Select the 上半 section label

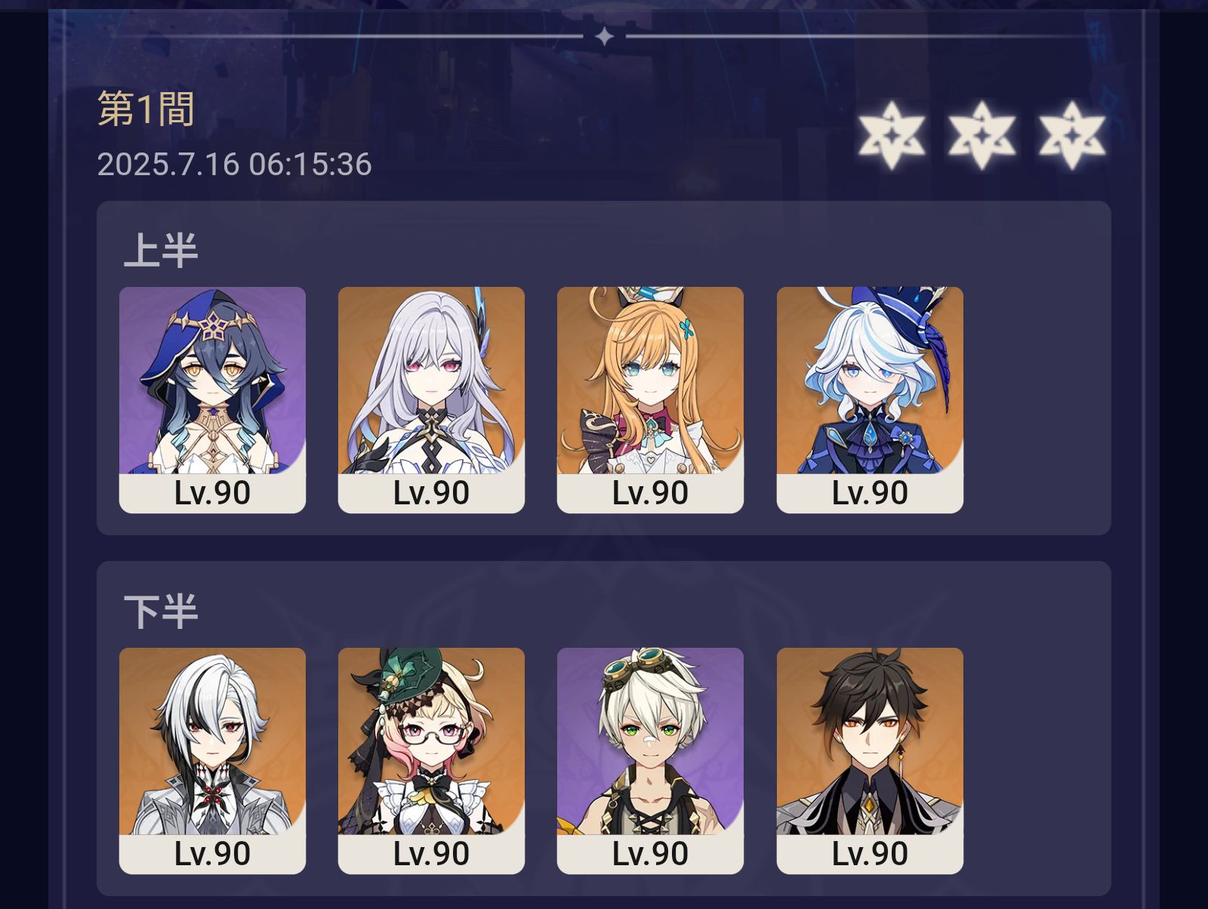161,250
